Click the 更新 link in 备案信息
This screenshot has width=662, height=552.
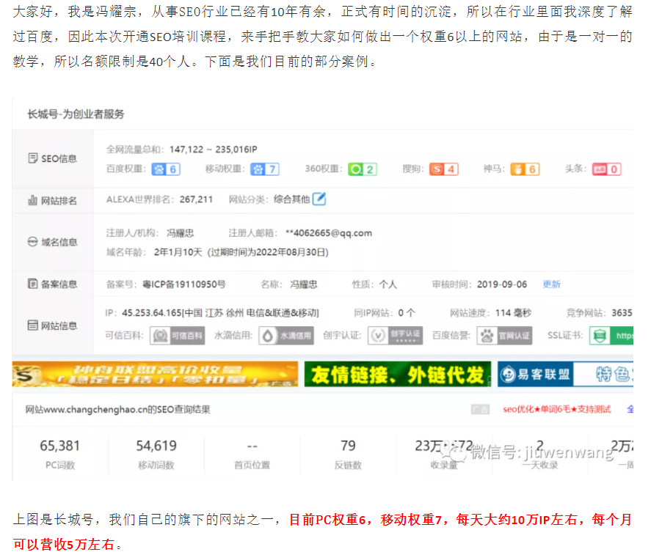click(x=551, y=284)
